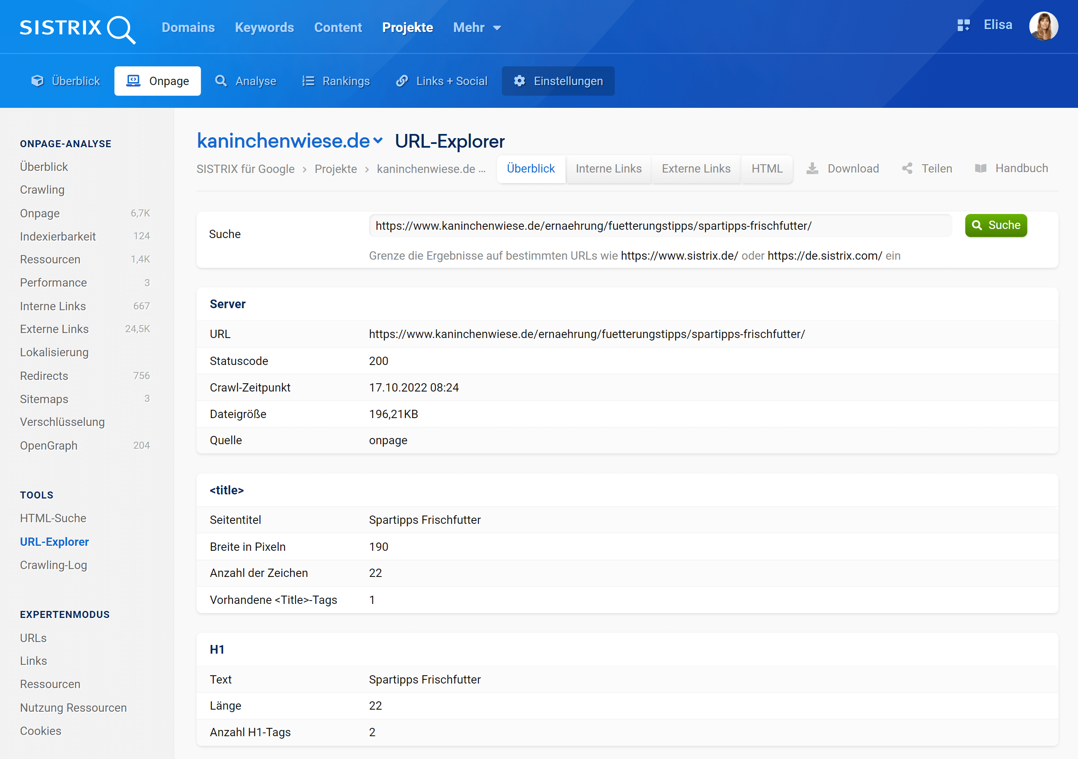The height and width of the screenshot is (759, 1078).
Task: Open the Content menu
Action: tap(338, 28)
